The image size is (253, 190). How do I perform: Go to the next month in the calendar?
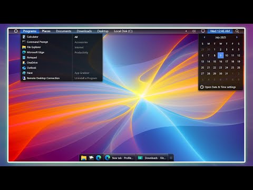coord(237,37)
